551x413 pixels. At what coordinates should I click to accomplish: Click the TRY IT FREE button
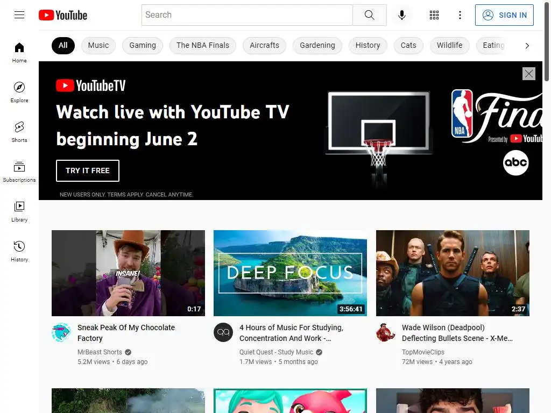[x=88, y=170]
